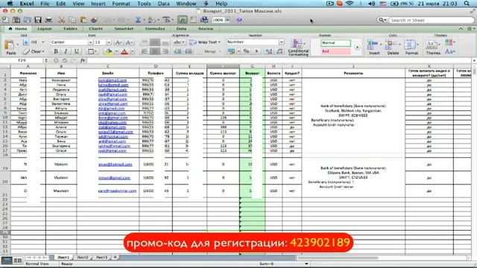Click the Decrease Decimal icon
This screenshot has width=477, height=268.
pos(279,51)
